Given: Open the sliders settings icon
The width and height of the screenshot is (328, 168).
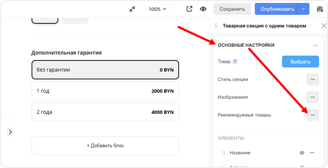Looking at the screenshot, I should click(x=320, y=9).
